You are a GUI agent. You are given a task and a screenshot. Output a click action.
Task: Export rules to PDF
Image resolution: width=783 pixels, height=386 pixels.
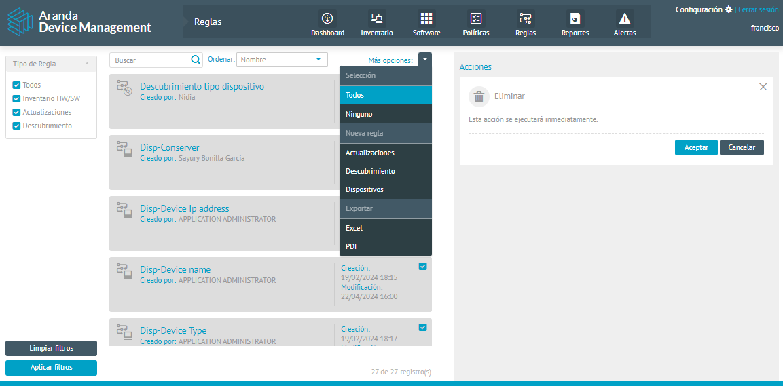[x=386, y=246]
